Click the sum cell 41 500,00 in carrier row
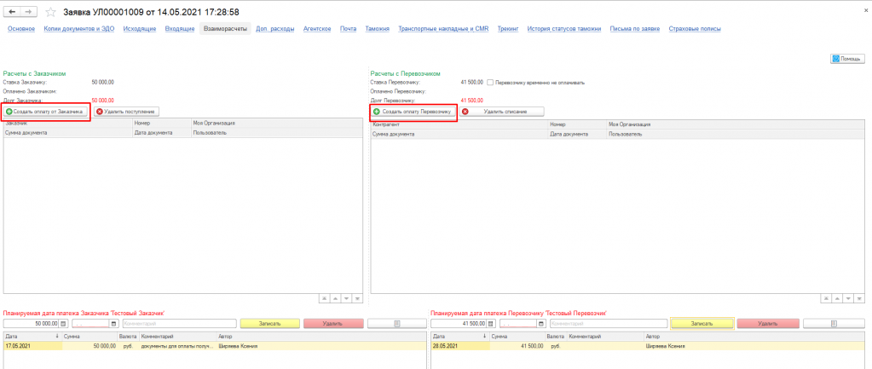Screen dimensions: 872x369 tap(517, 346)
